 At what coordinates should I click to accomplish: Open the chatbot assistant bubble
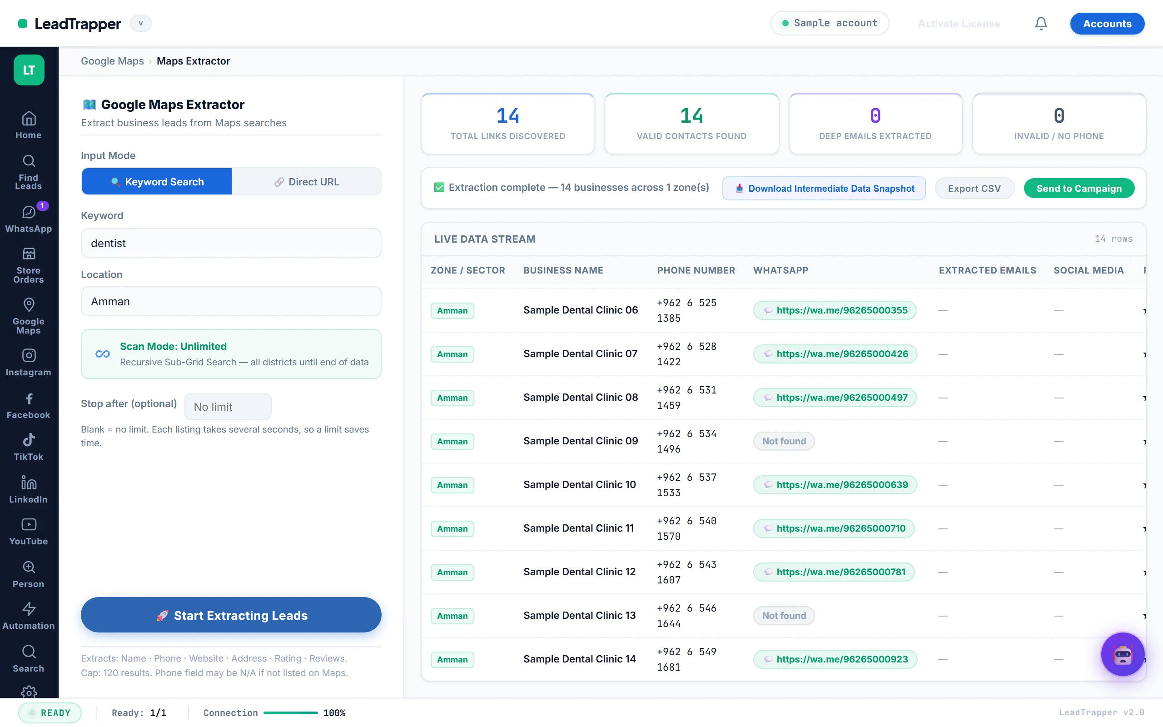[x=1123, y=654]
